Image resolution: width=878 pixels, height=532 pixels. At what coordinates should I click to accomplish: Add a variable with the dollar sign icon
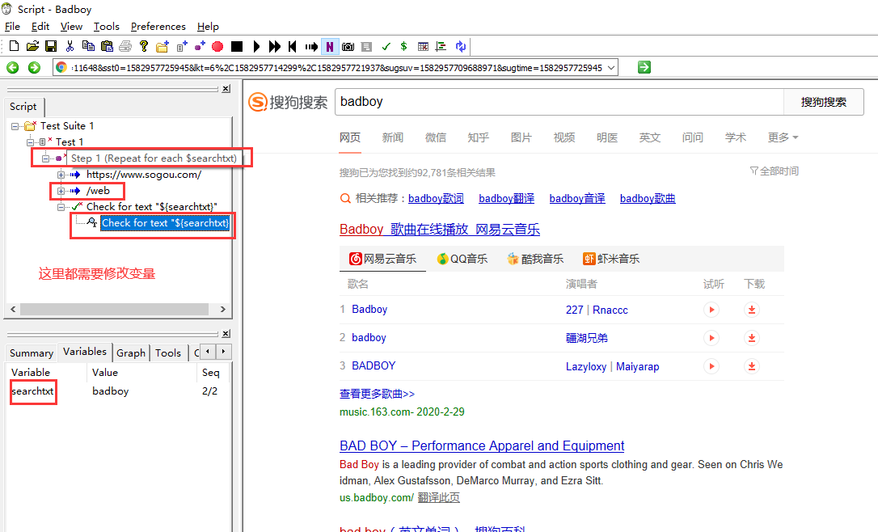(403, 46)
